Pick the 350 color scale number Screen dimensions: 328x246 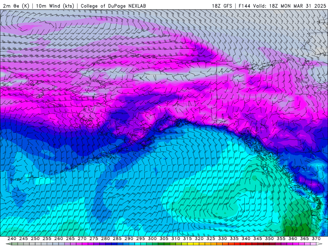[269, 239]
